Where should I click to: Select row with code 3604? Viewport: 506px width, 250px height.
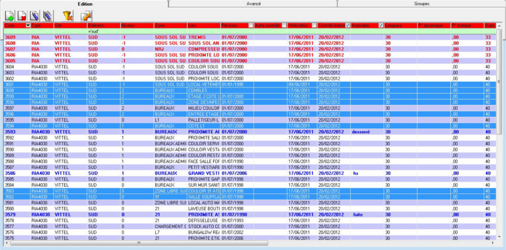coord(250,67)
